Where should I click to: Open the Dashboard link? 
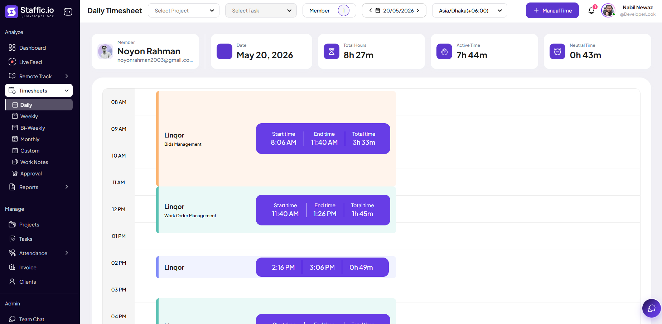33,48
